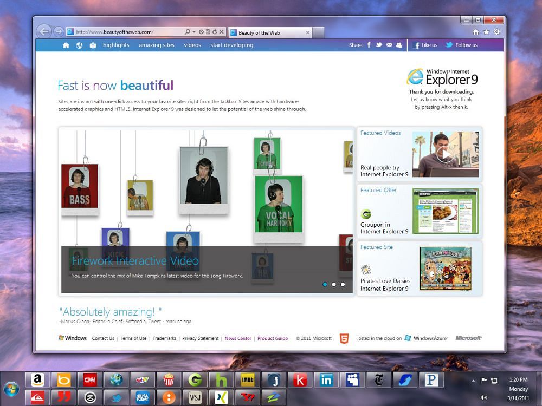Open the highlights menu item
The image size is (542, 406).
(116, 45)
